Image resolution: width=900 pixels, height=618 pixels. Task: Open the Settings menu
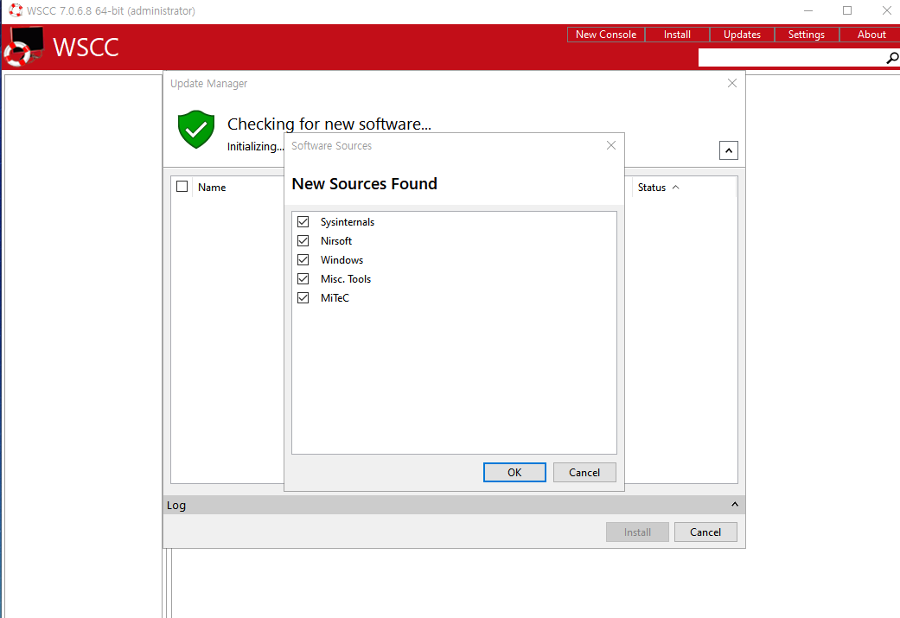click(x=807, y=35)
